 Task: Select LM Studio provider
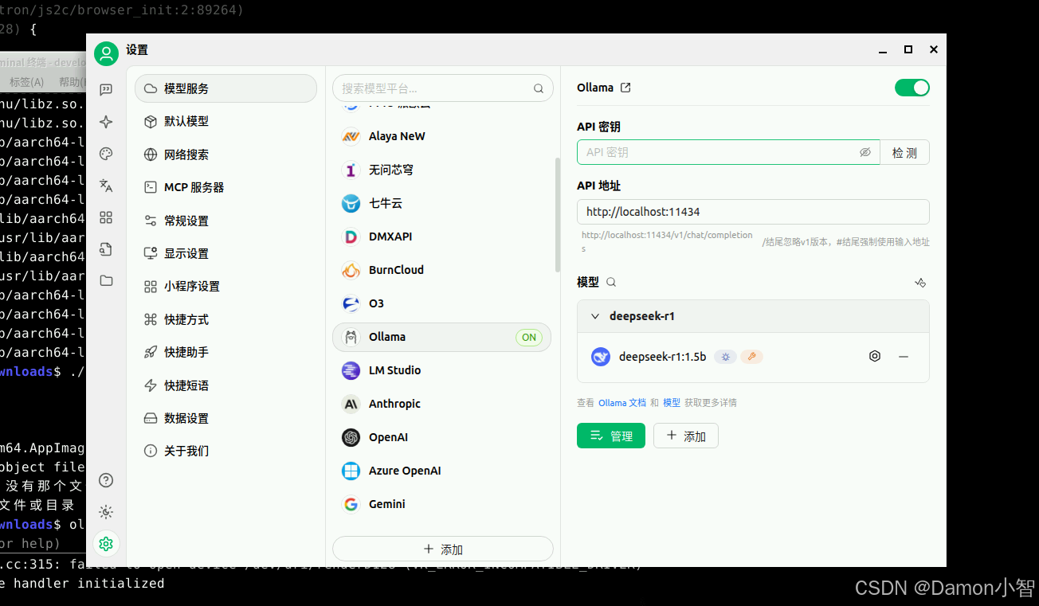[441, 370]
